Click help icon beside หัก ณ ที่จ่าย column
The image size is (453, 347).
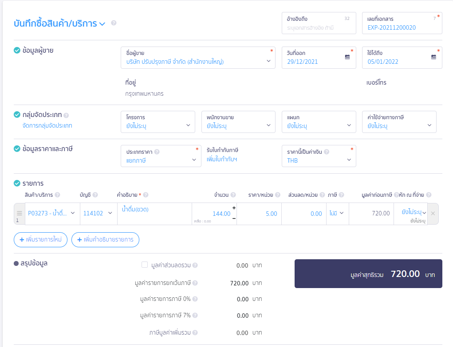coord(429,195)
